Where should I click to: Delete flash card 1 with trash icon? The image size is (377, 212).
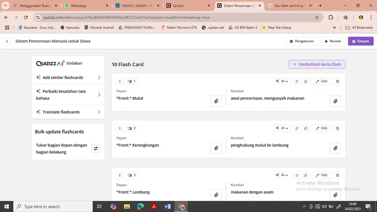coord(337,81)
